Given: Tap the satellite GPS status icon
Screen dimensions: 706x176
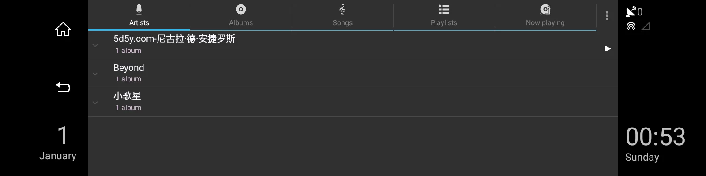Looking at the screenshot, I should [x=631, y=11].
